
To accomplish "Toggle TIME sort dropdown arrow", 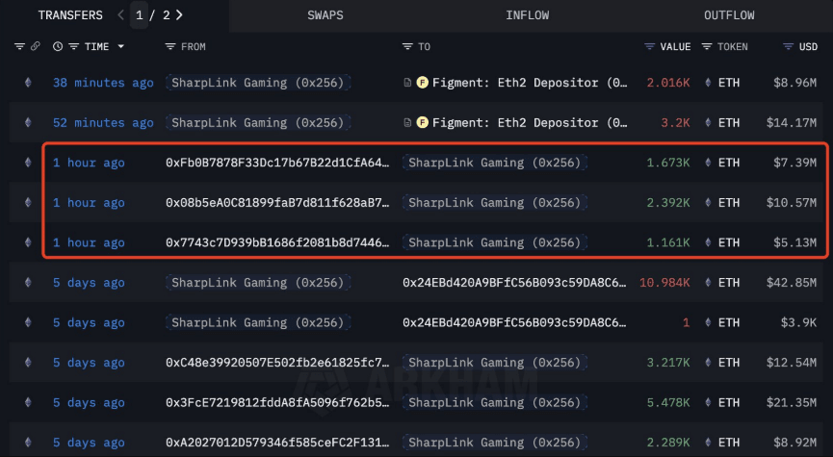I will (x=120, y=47).
